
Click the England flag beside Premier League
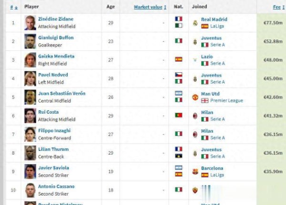click(x=204, y=100)
